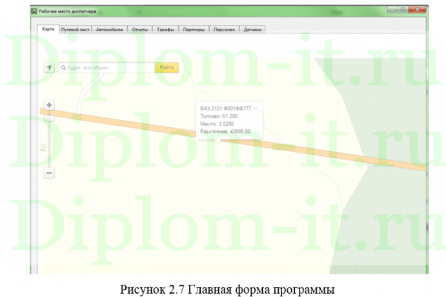This screenshot has width=446, height=297.
Task: Maximize the dispatcher window
Action: (x=403, y=10)
